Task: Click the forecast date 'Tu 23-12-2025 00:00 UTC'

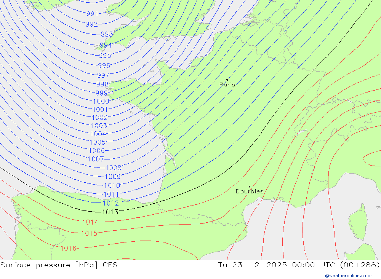Action: (276, 265)
